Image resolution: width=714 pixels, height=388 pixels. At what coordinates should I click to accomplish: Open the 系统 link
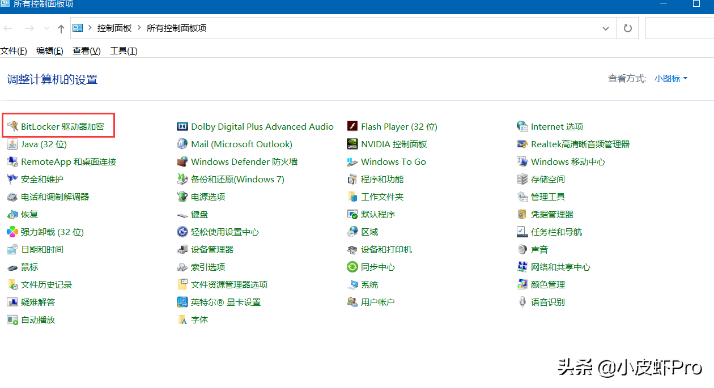(369, 284)
